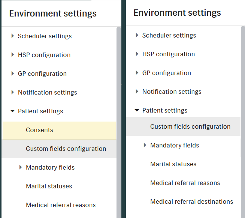Image resolution: width=245 pixels, height=218 pixels.
Task: Collapse Patient settings in left panel
Action: pos(12,111)
